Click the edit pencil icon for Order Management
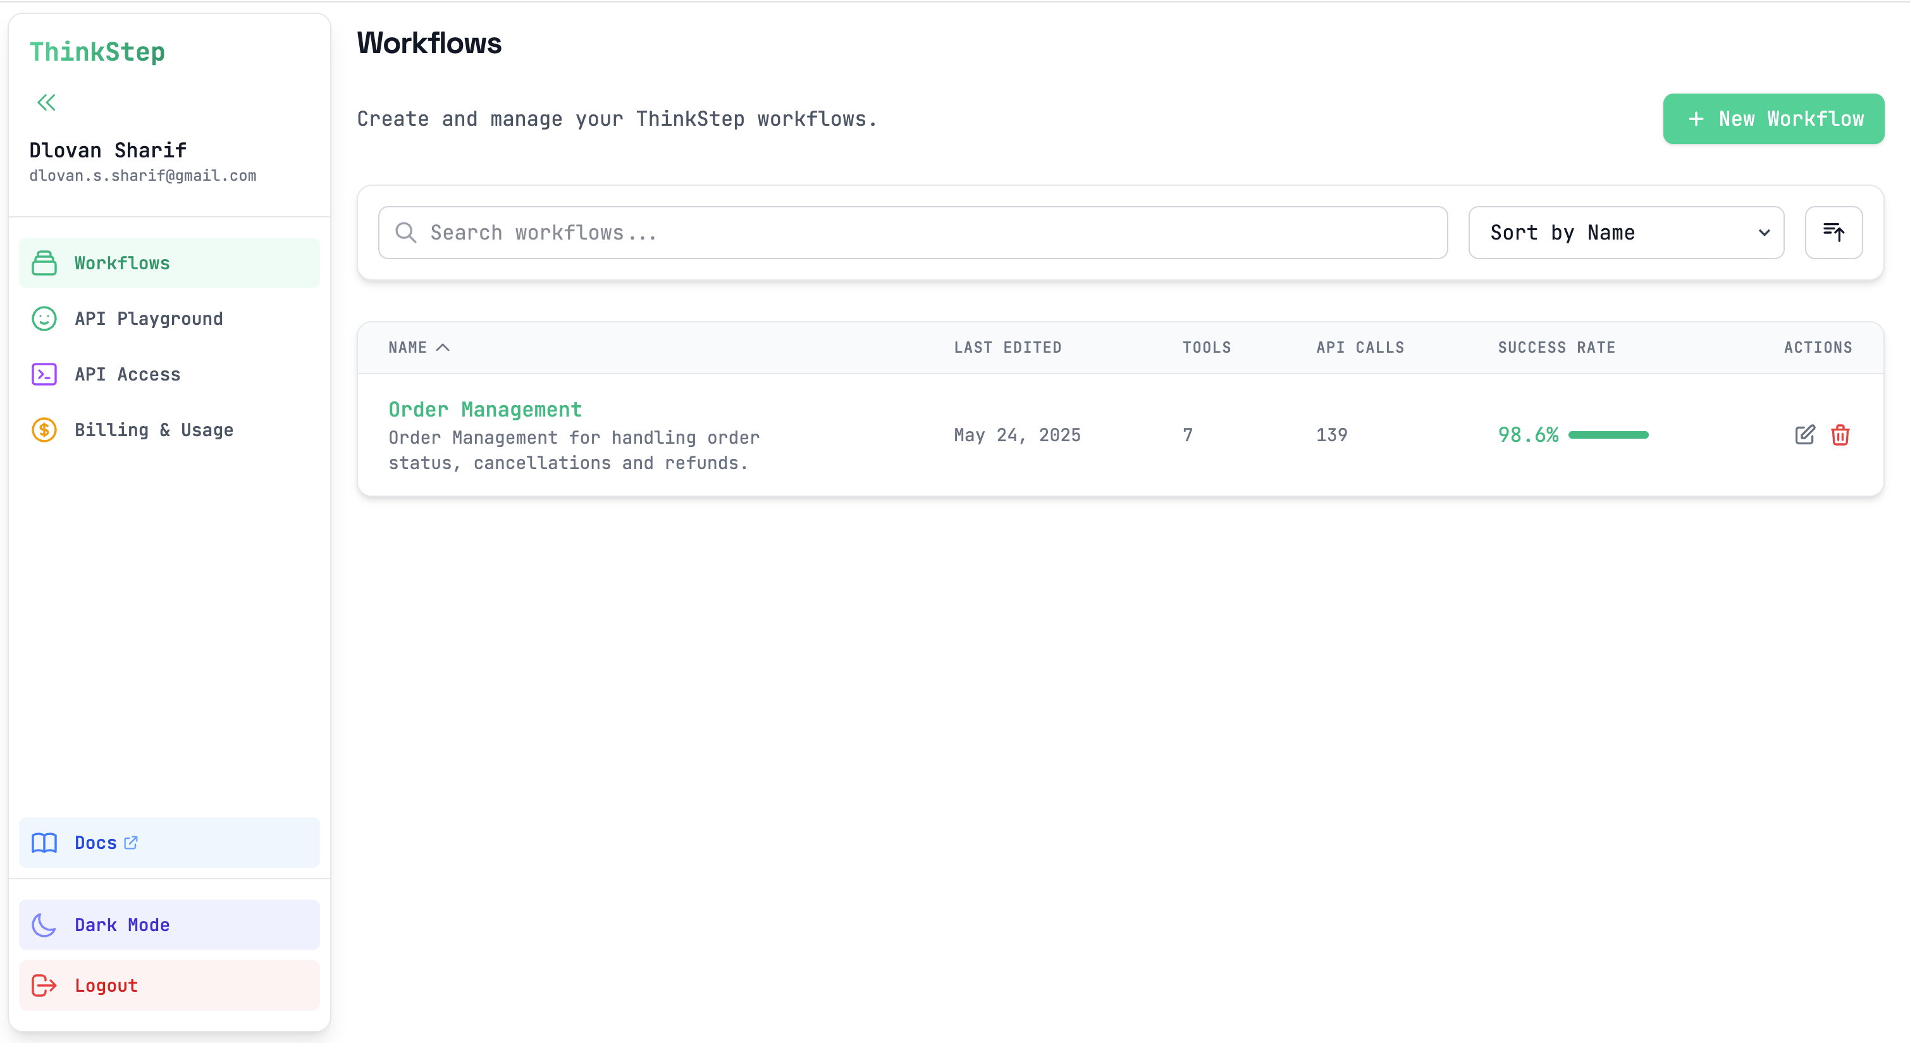 (1804, 435)
